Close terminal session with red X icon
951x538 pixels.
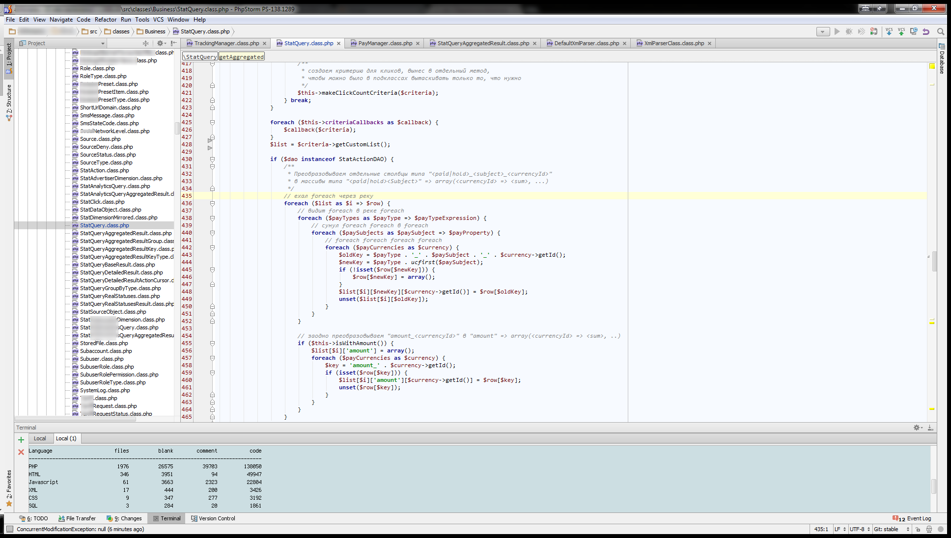coord(21,452)
